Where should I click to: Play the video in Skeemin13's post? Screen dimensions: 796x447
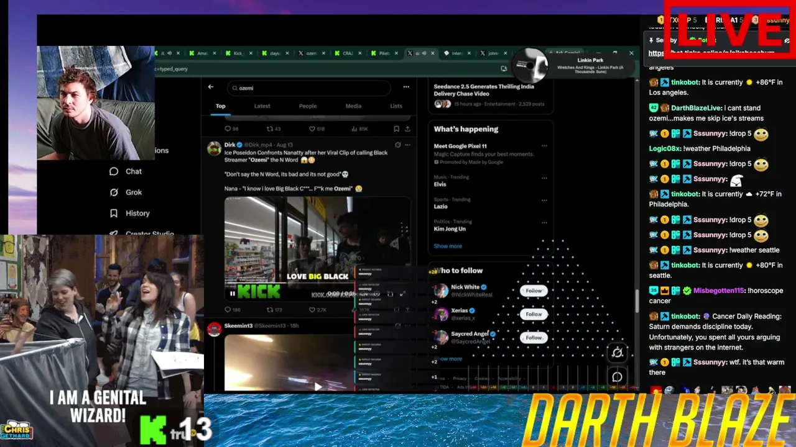click(x=318, y=386)
